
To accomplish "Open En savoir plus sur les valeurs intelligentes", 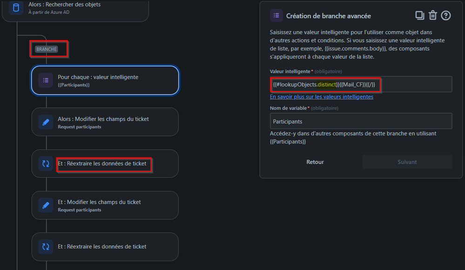I will (x=322, y=97).
